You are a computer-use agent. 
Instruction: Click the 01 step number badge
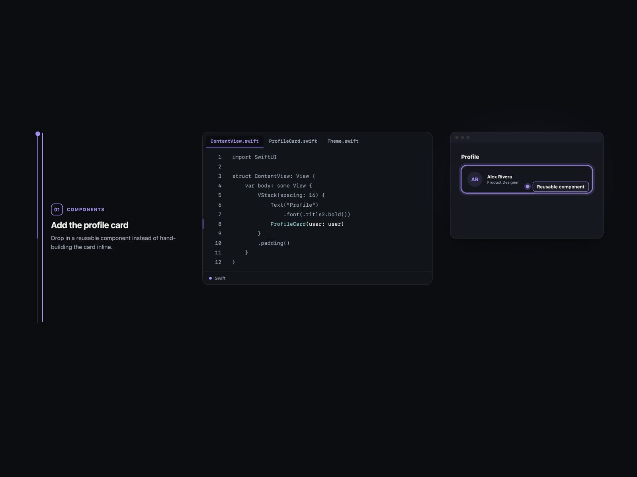57,209
